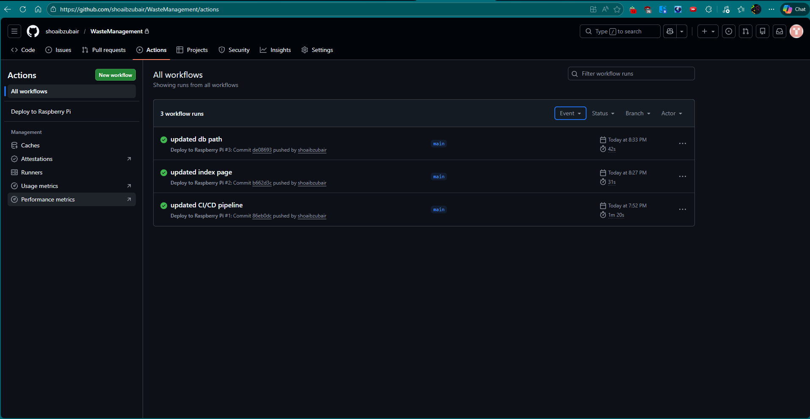Expand the Status filter dropdown
The height and width of the screenshot is (419, 810).
pyautogui.click(x=603, y=113)
